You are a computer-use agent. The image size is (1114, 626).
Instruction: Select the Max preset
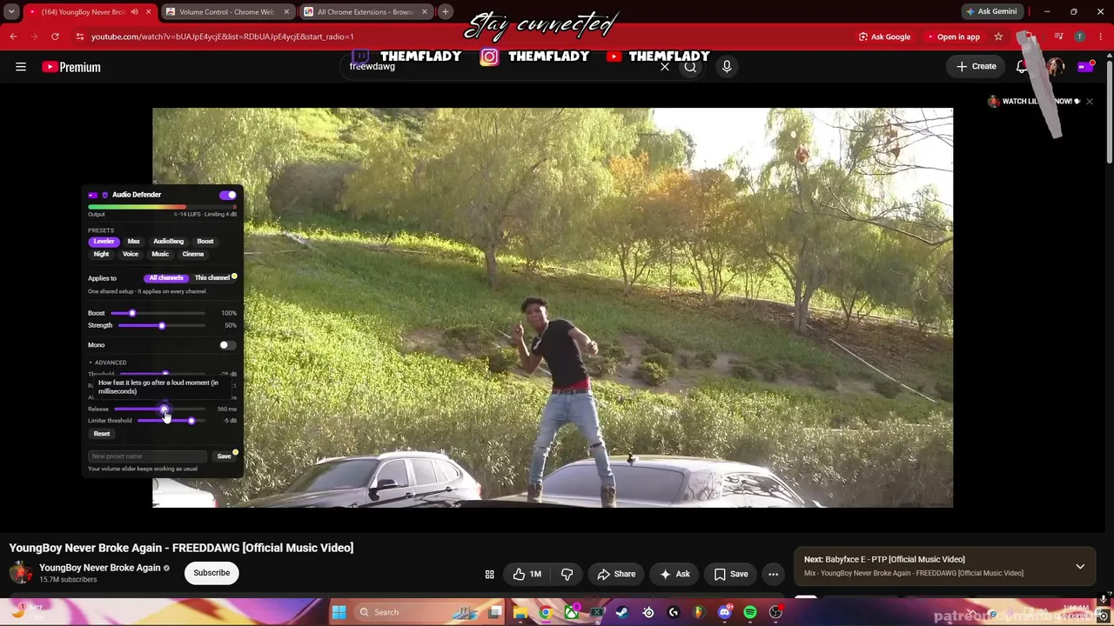tap(134, 242)
